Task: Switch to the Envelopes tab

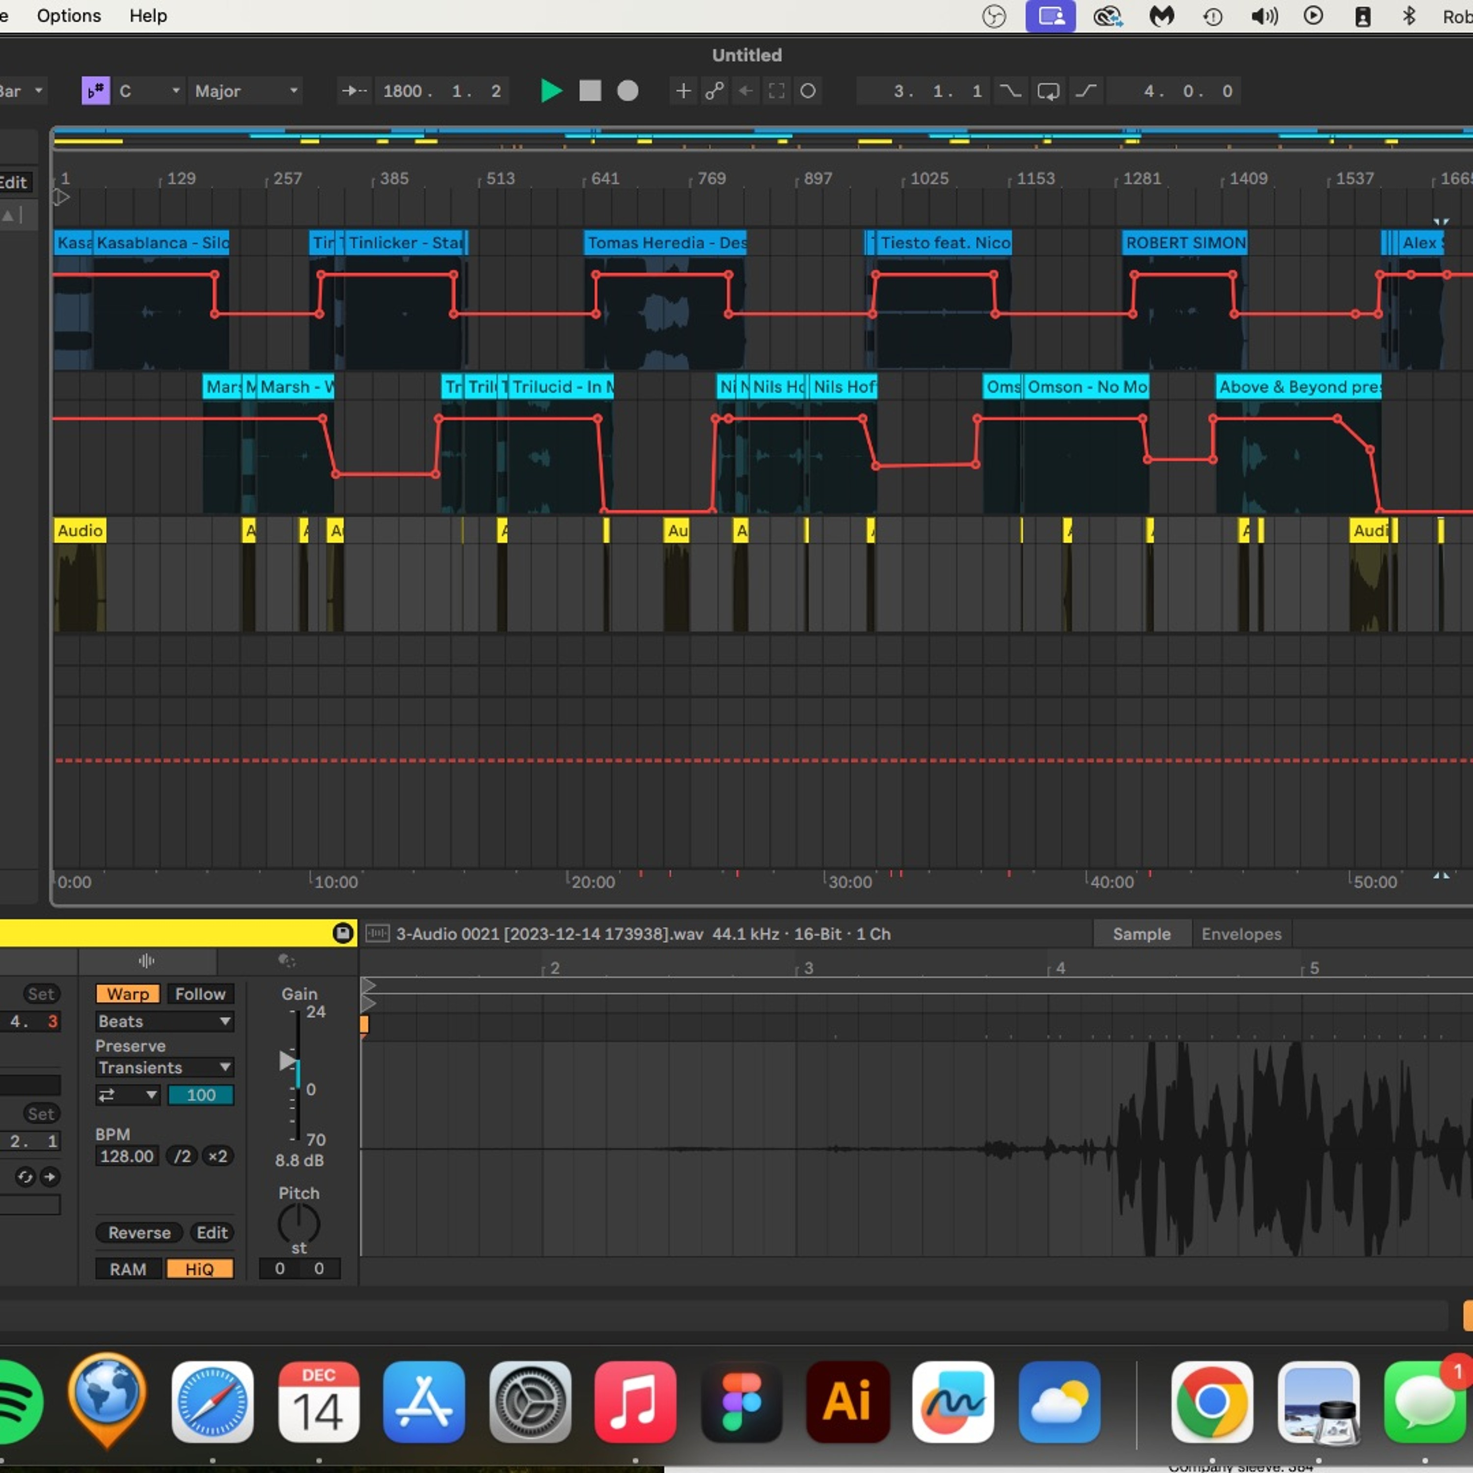Action: [1241, 934]
